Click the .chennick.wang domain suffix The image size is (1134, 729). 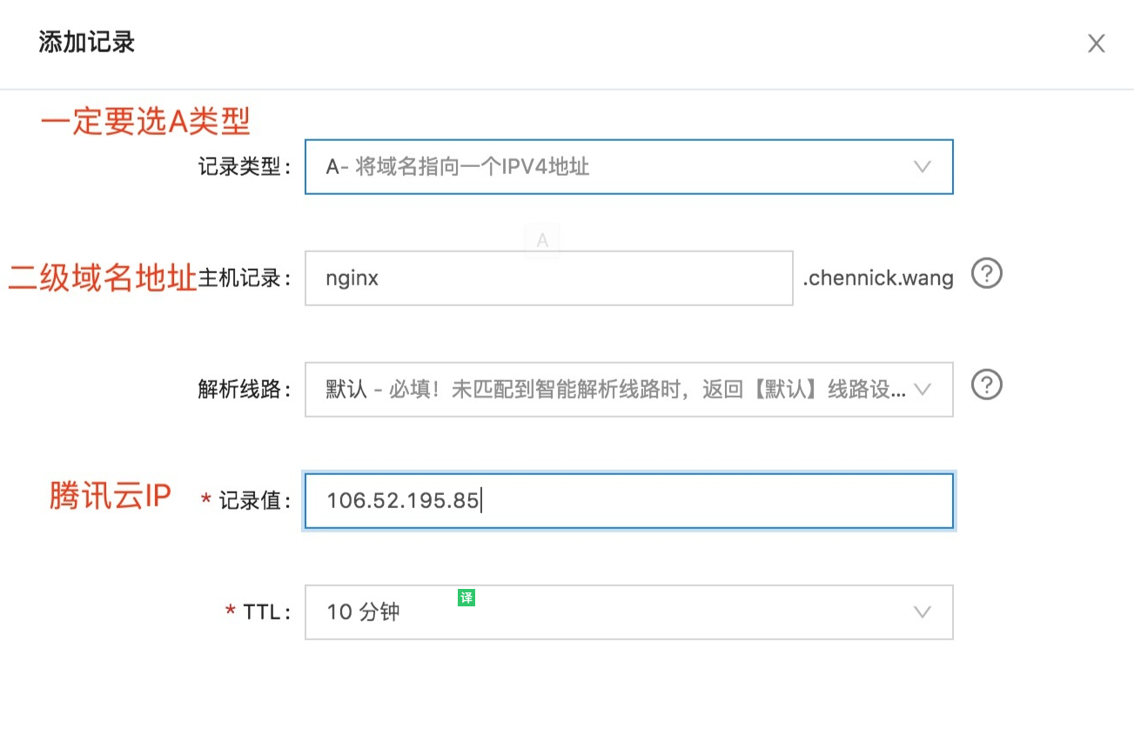point(878,277)
